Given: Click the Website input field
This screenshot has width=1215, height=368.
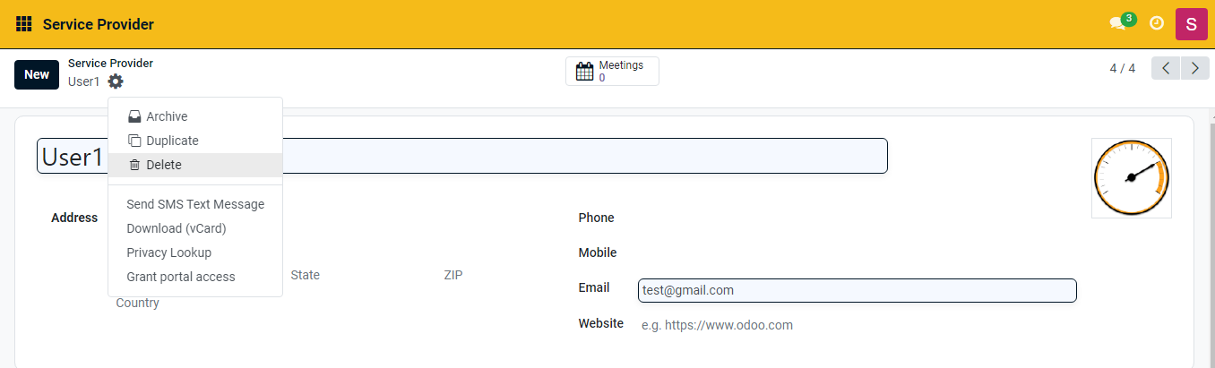Looking at the screenshot, I should coord(856,325).
